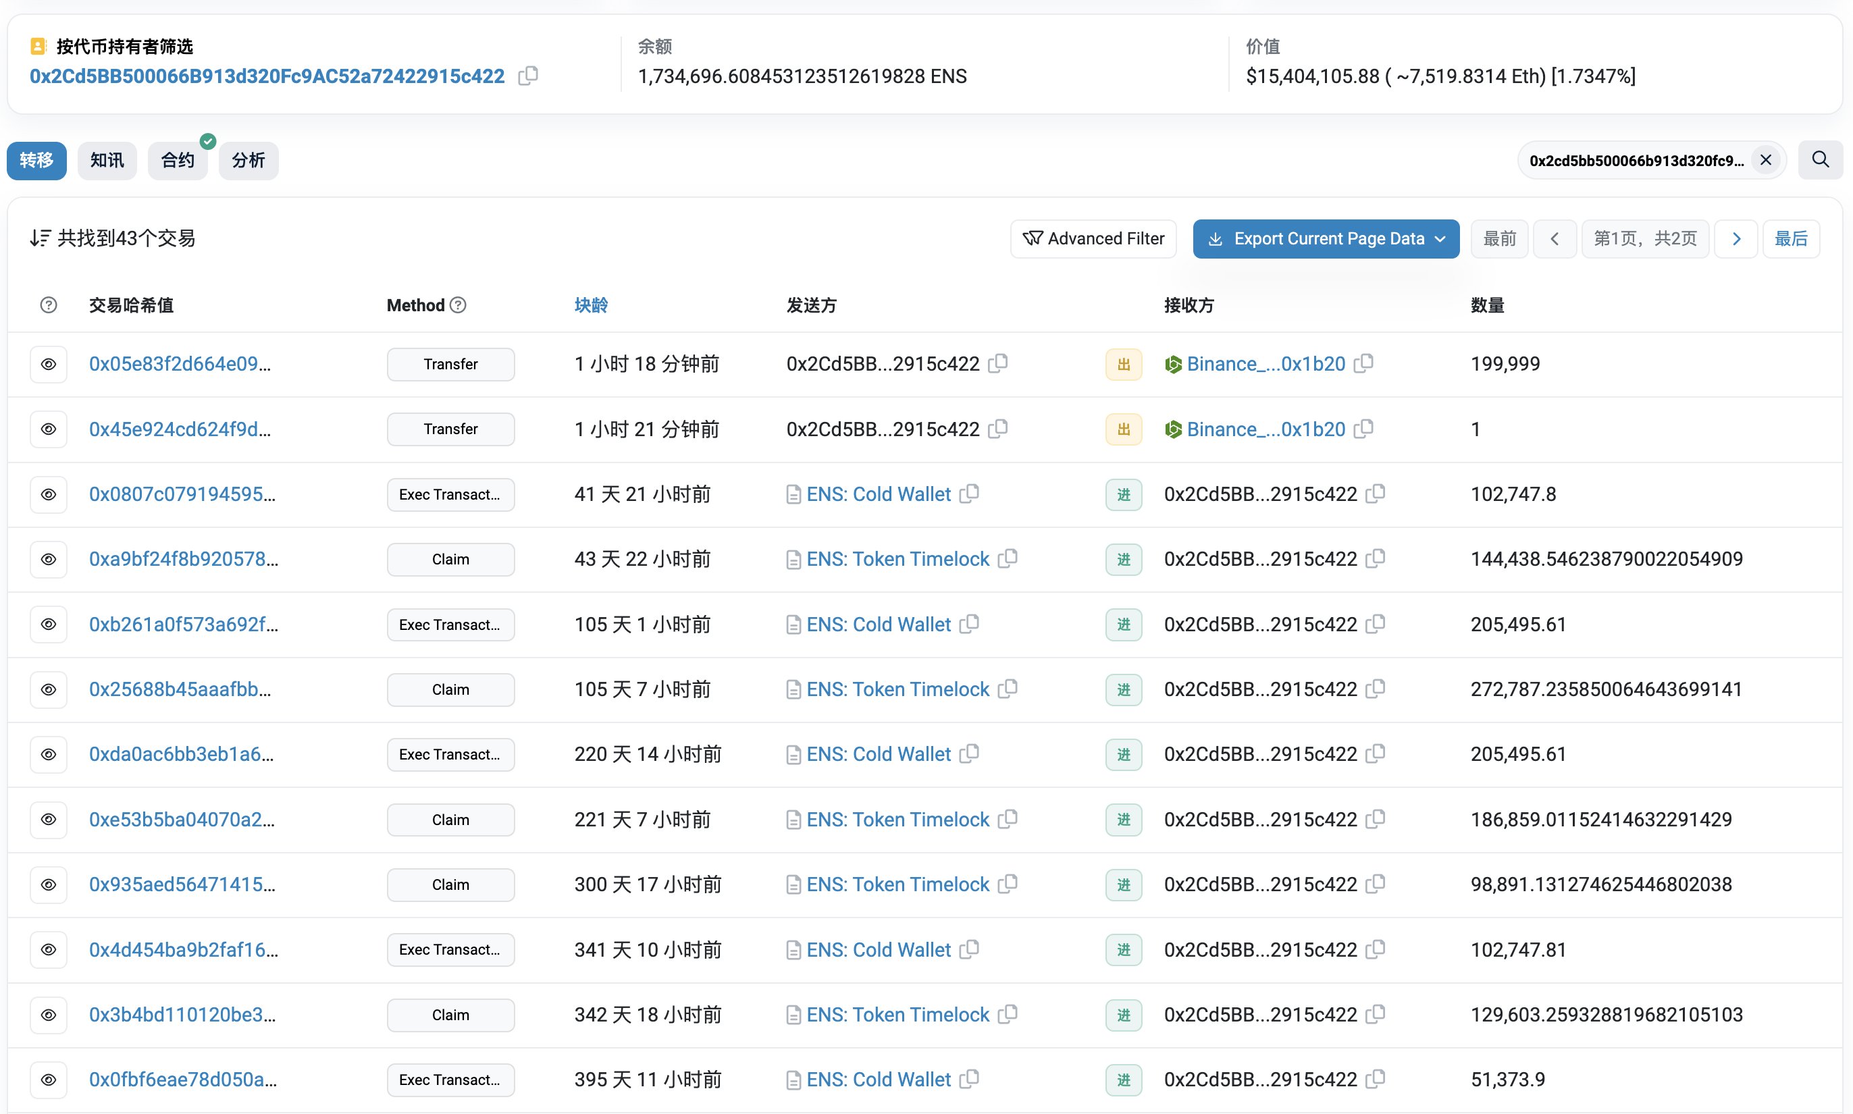Copy ENS: Cold Wallet in 0x0807c079194595 row
This screenshot has width=1853, height=1114.
pos(969,494)
